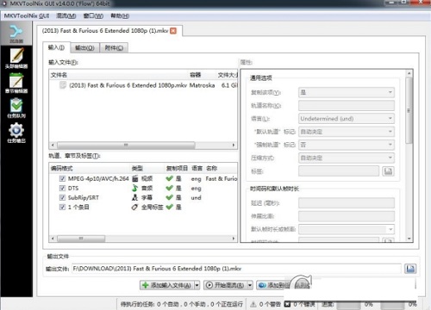The width and height of the screenshot is (431, 310).
Task: Open the header editor (头部编辑器) tool
Action: pos(16,59)
